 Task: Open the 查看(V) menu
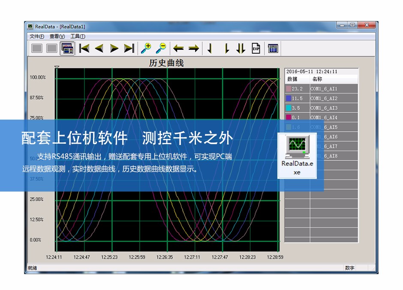pos(57,36)
